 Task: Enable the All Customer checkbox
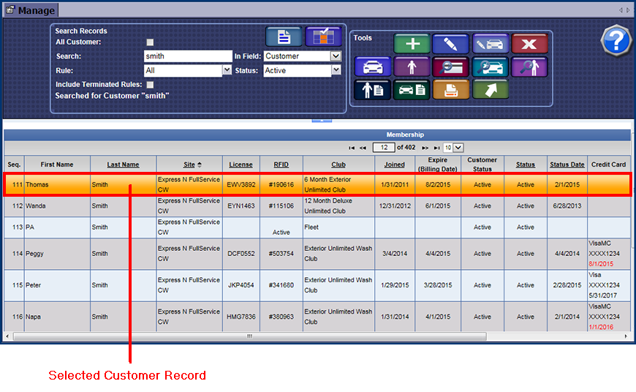click(x=150, y=42)
